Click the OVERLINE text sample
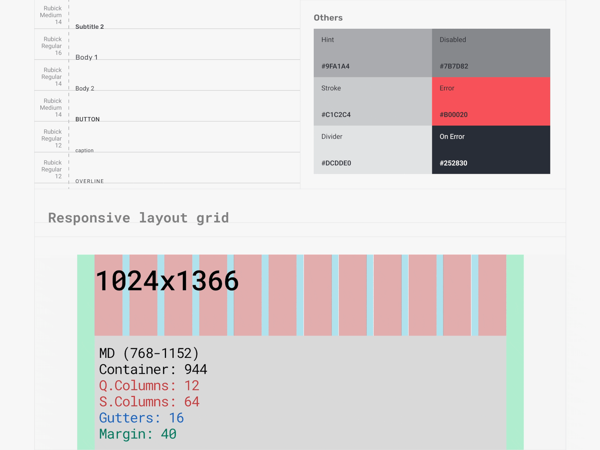The image size is (600, 450). coord(89,181)
